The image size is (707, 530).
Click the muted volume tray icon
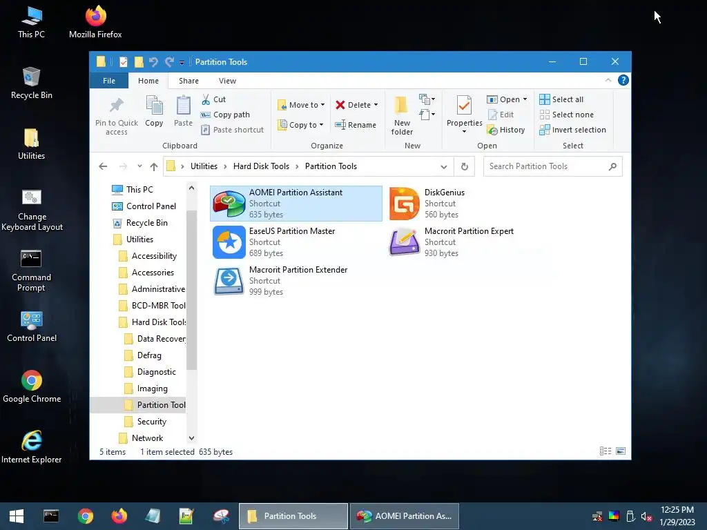pyautogui.click(x=646, y=516)
